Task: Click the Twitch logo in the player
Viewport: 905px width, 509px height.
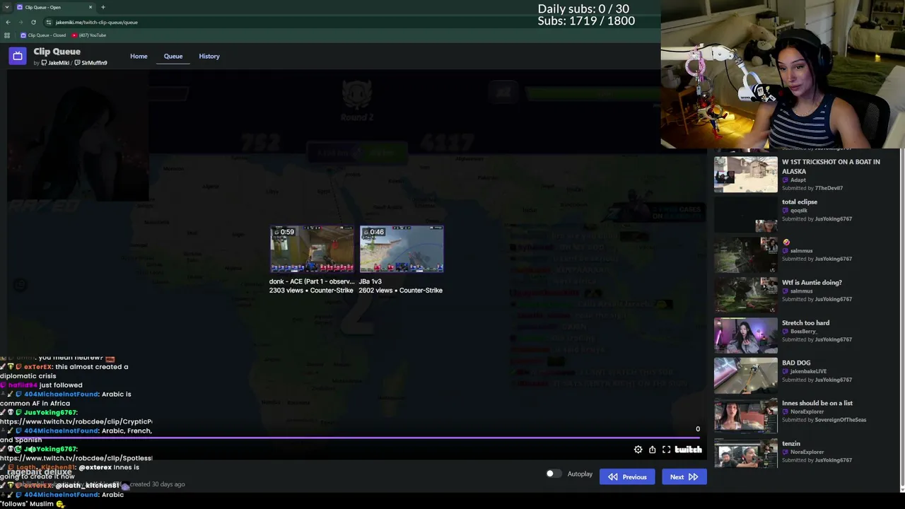Action: click(688, 450)
